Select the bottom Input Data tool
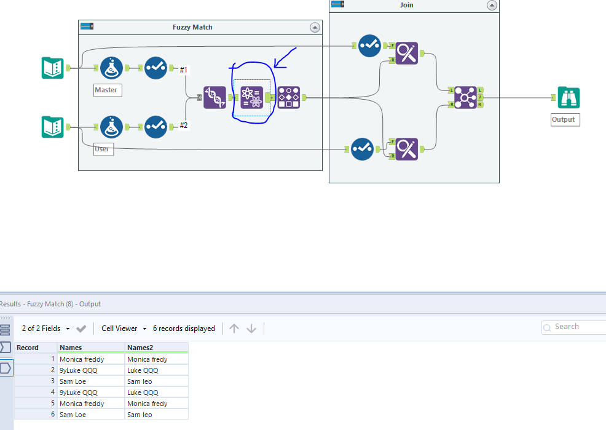Viewport: 606px width, 430px height. pos(53,127)
